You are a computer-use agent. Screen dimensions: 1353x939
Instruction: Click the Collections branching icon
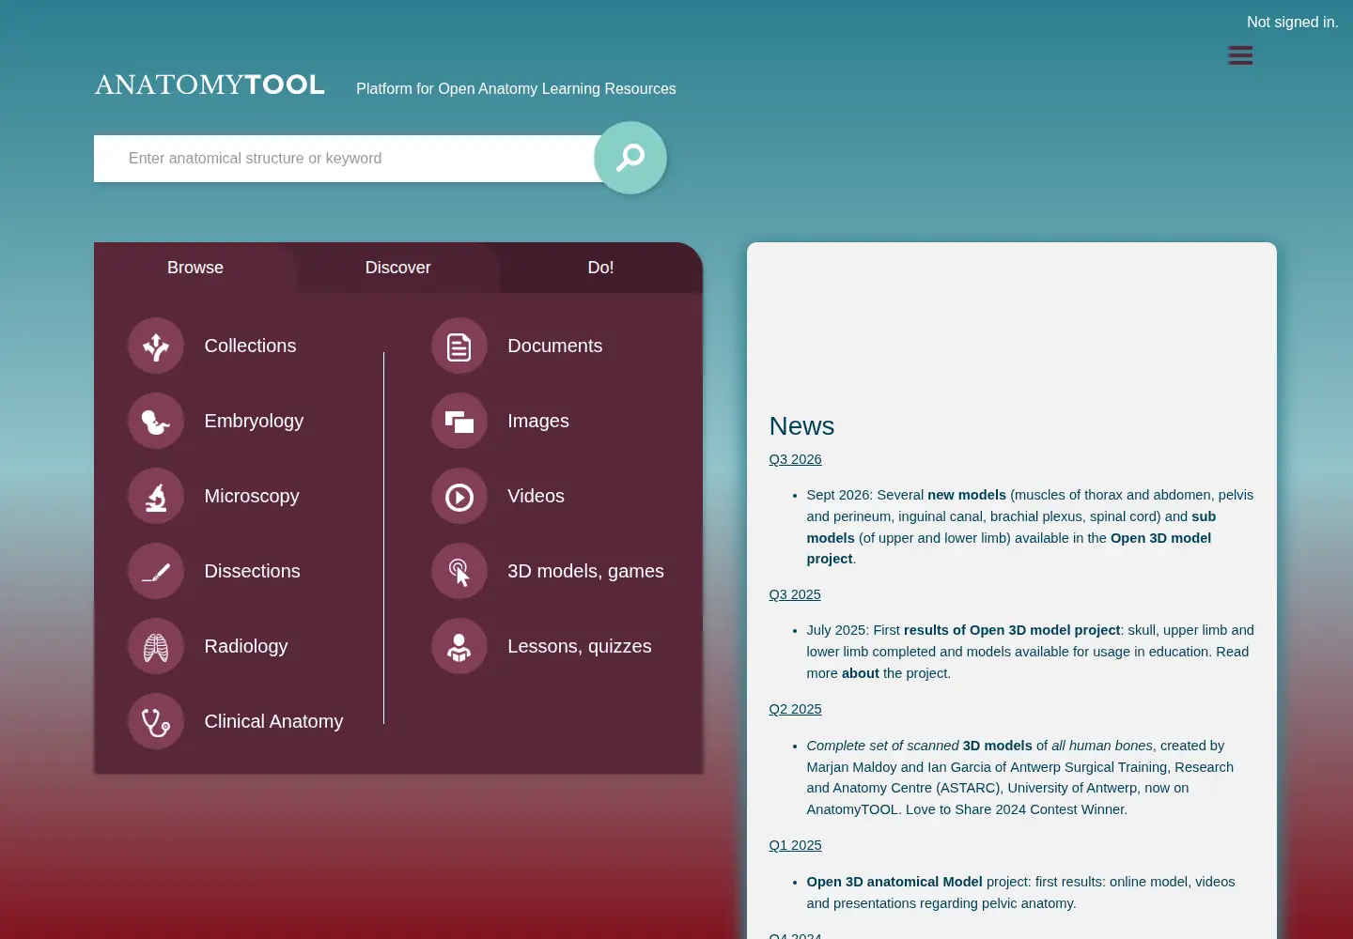coord(156,346)
